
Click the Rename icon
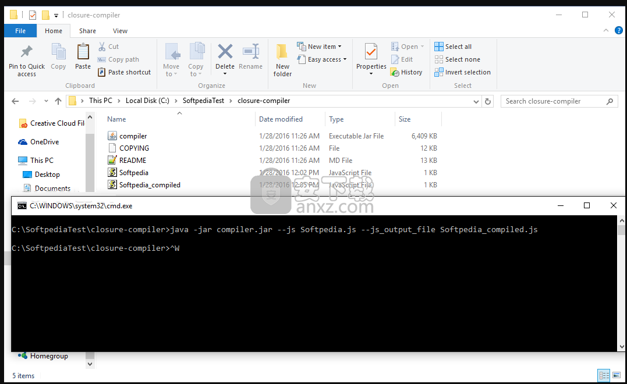251,52
